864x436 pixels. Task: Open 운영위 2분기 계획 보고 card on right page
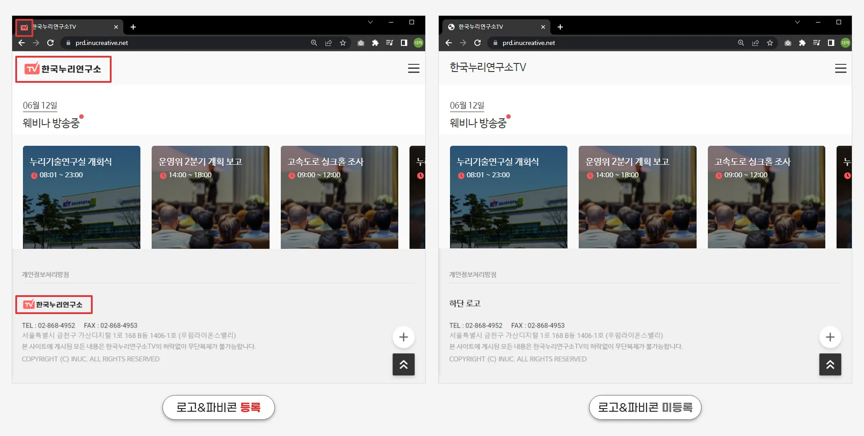pyautogui.click(x=638, y=197)
